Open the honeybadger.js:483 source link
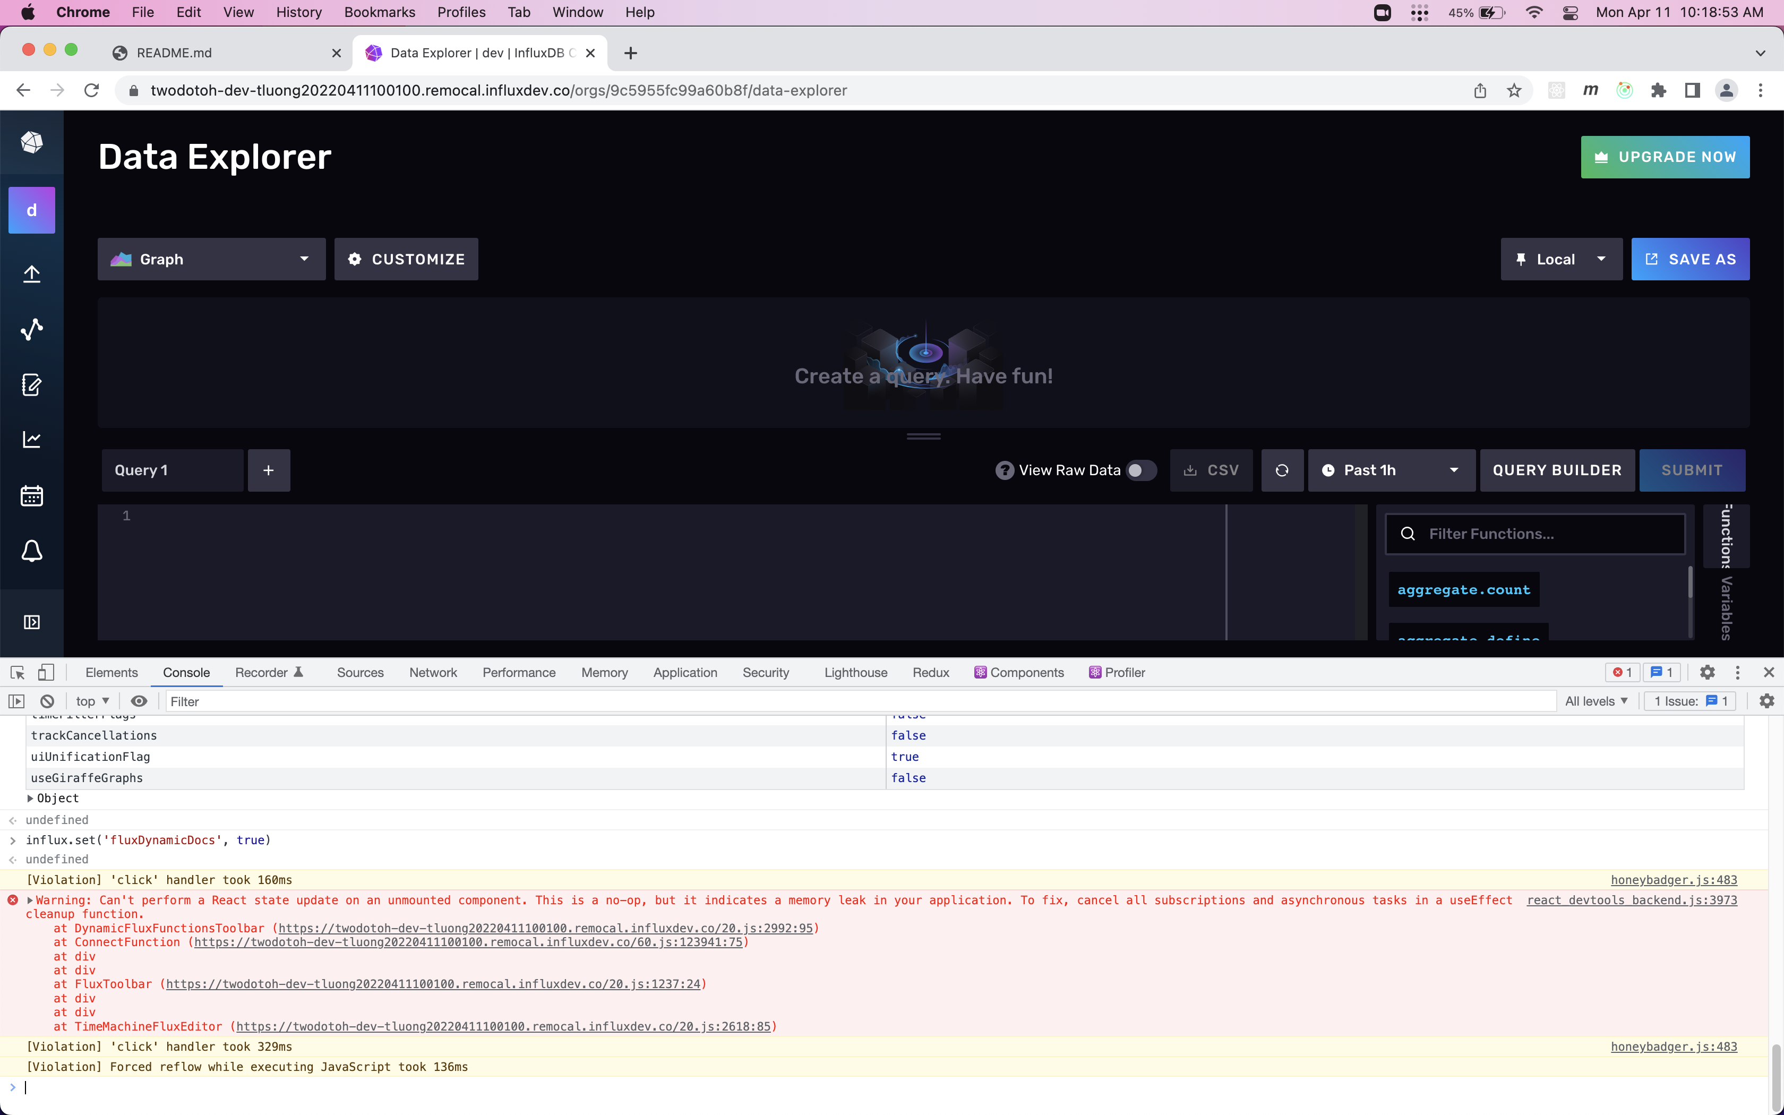 pos(1674,879)
